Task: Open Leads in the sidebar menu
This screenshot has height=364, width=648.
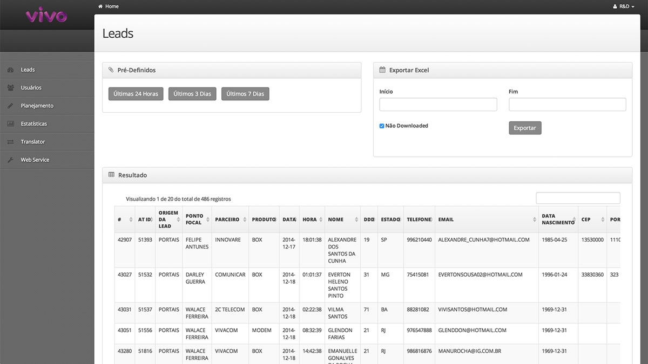Action: (x=47, y=70)
